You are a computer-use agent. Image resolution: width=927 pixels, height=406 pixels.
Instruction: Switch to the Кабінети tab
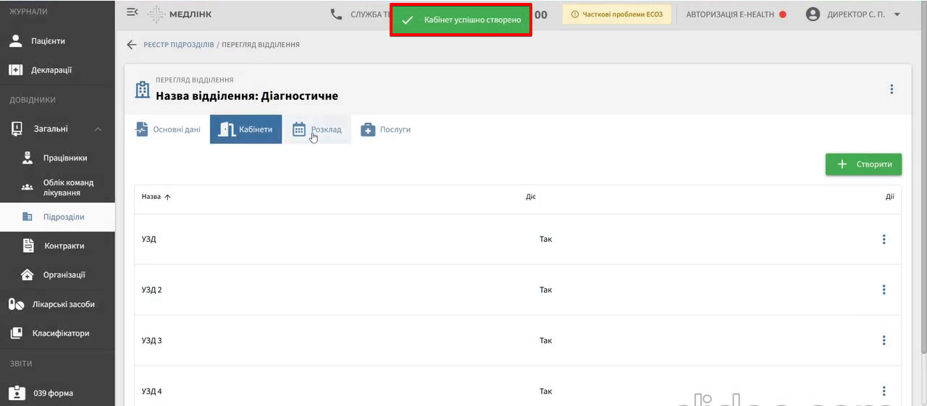(x=246, y=130)
